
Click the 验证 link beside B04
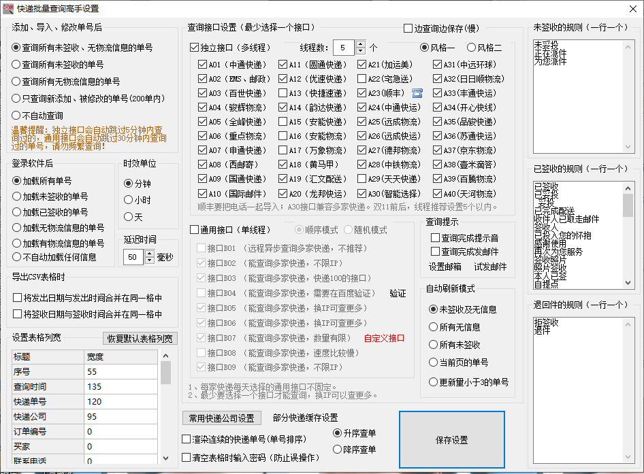click(x=398, y=293)
